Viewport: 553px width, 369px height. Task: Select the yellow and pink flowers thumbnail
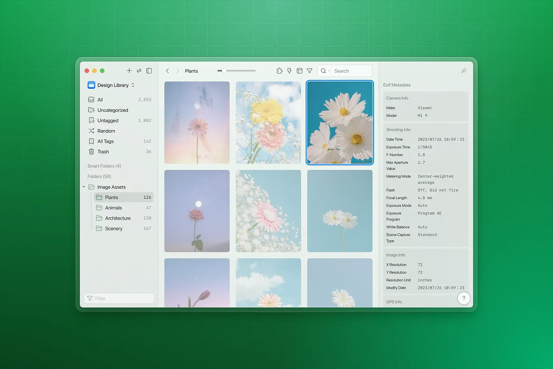(x=268, y=122)
